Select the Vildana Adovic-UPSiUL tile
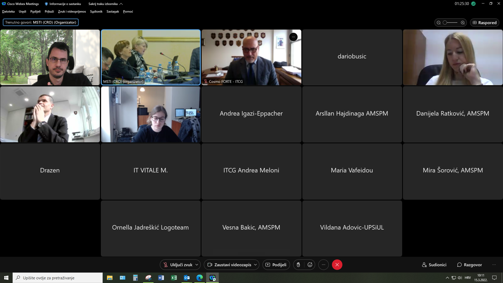The width and height of the screenshot is (503, 283). 352,228
